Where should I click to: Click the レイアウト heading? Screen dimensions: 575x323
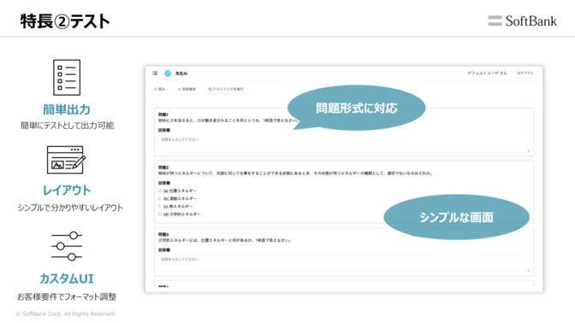[67, 191]
